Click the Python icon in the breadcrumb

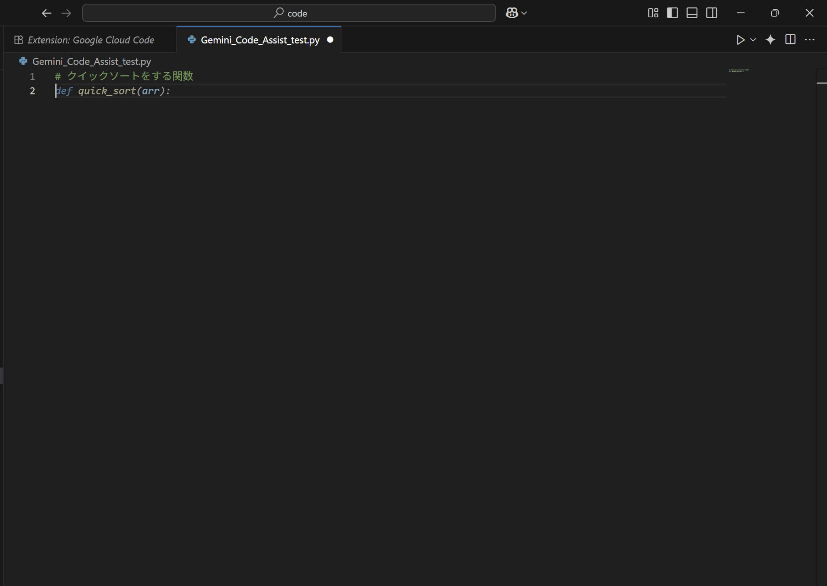pos(23,61)
